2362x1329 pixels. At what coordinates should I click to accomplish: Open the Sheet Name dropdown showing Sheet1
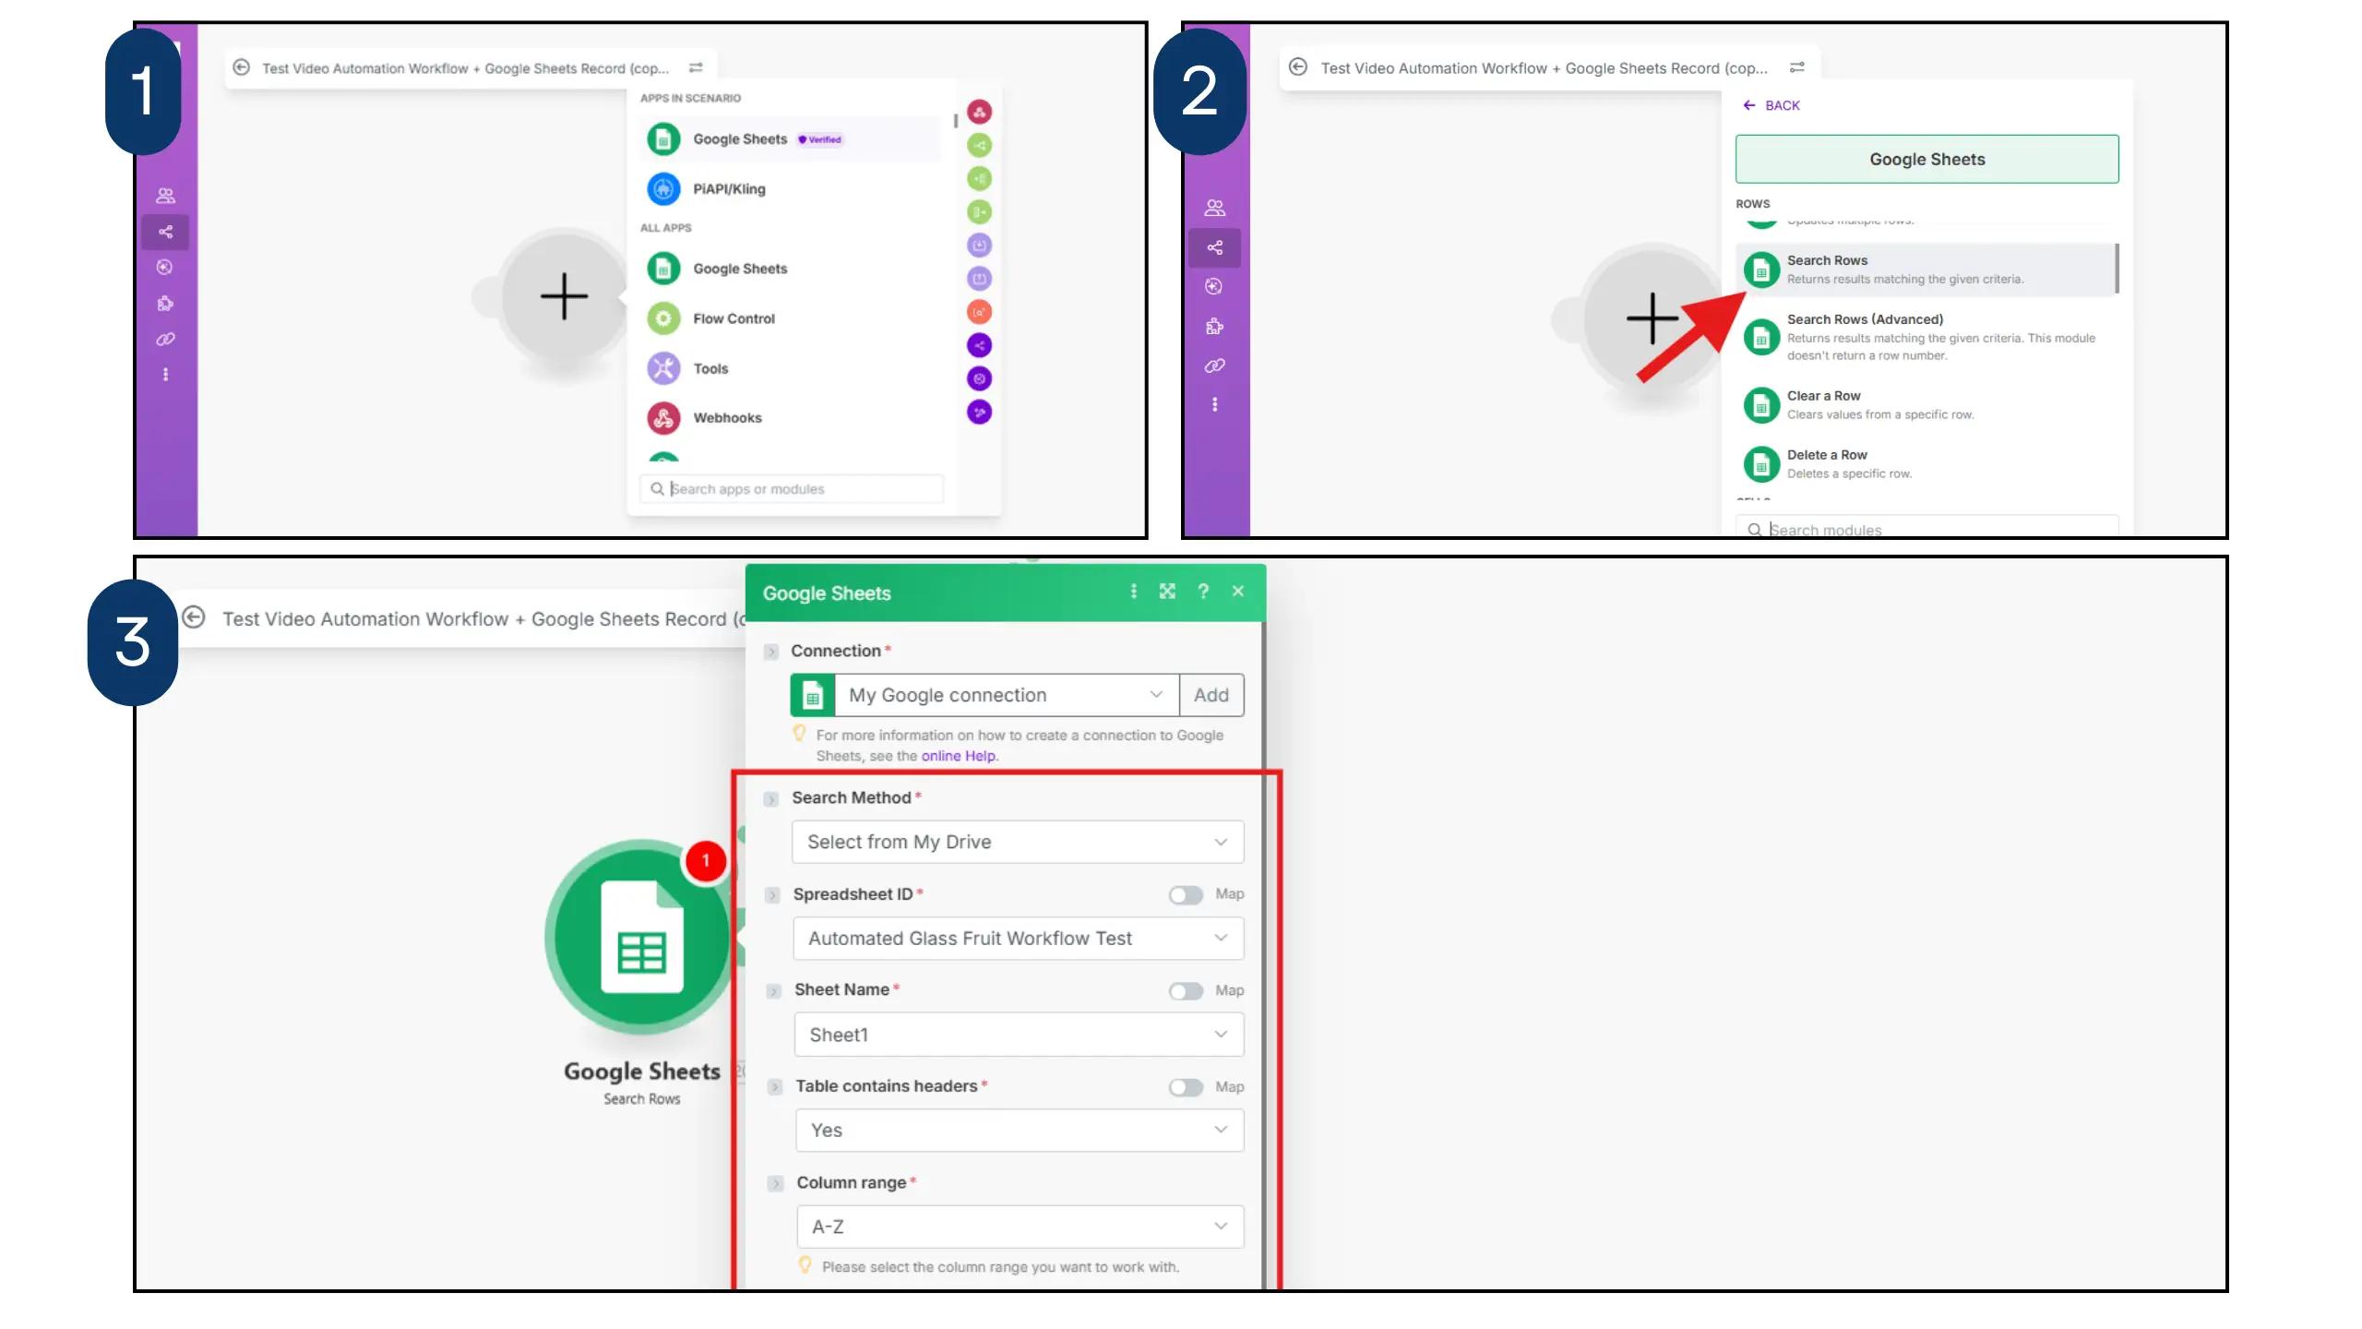coord(1019,1035)
